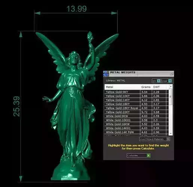
Task: Click the 2.96 DWT value
Action: pos(156,132)
